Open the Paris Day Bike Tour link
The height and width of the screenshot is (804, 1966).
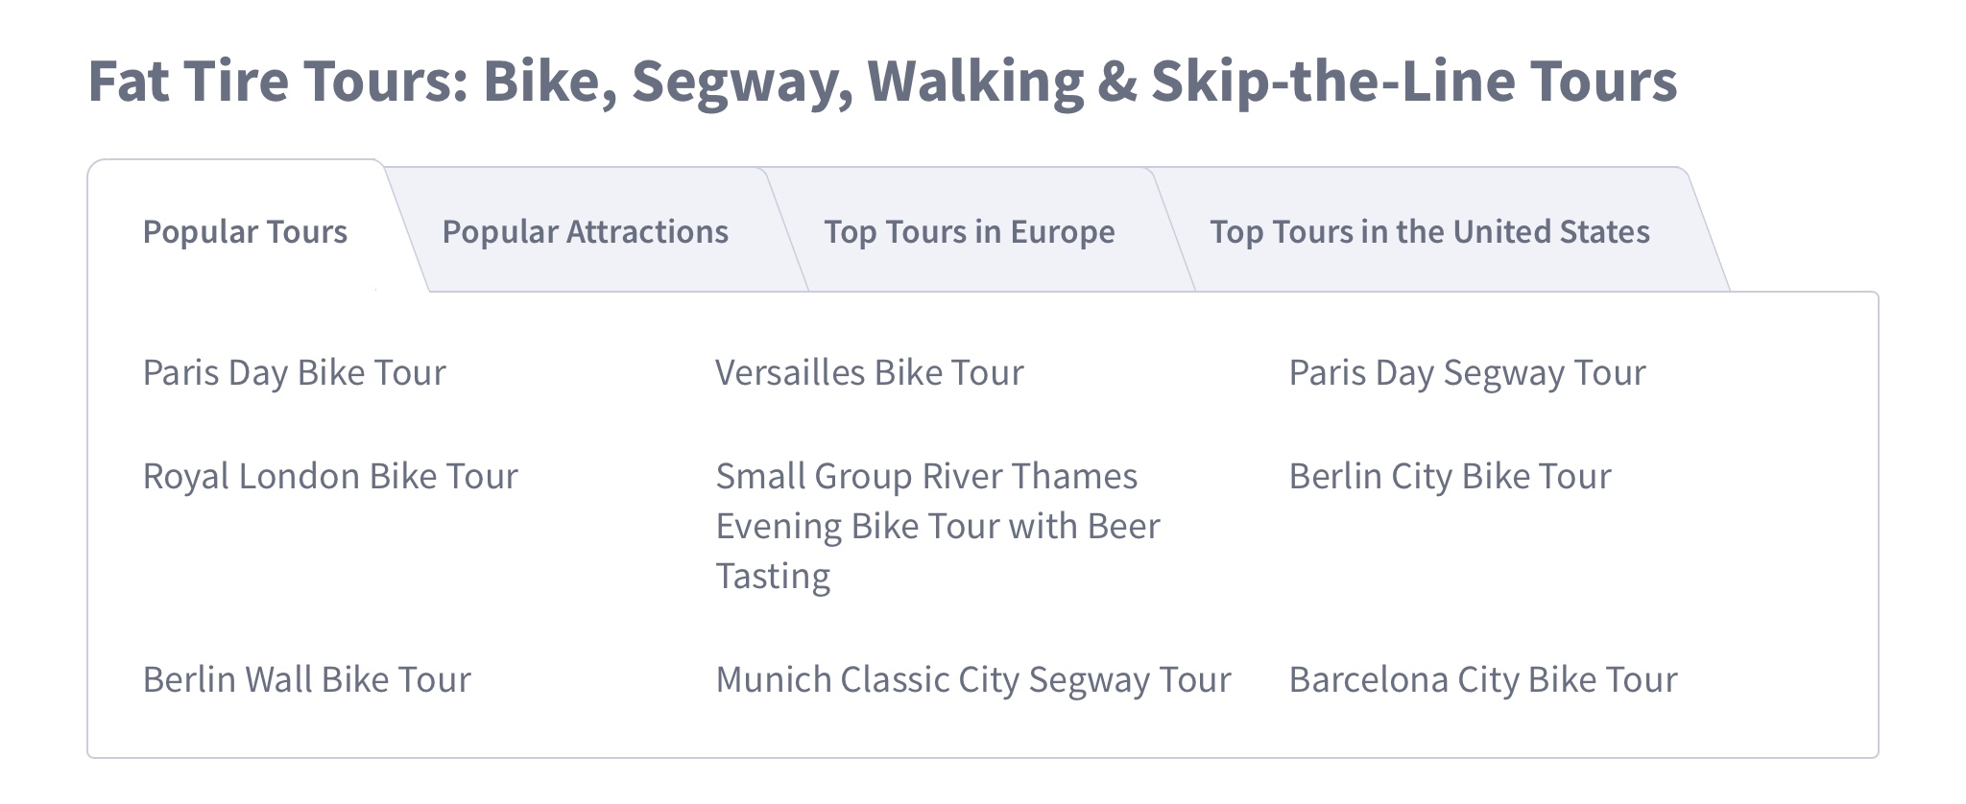pyautogui.click(x=294, y=373)
